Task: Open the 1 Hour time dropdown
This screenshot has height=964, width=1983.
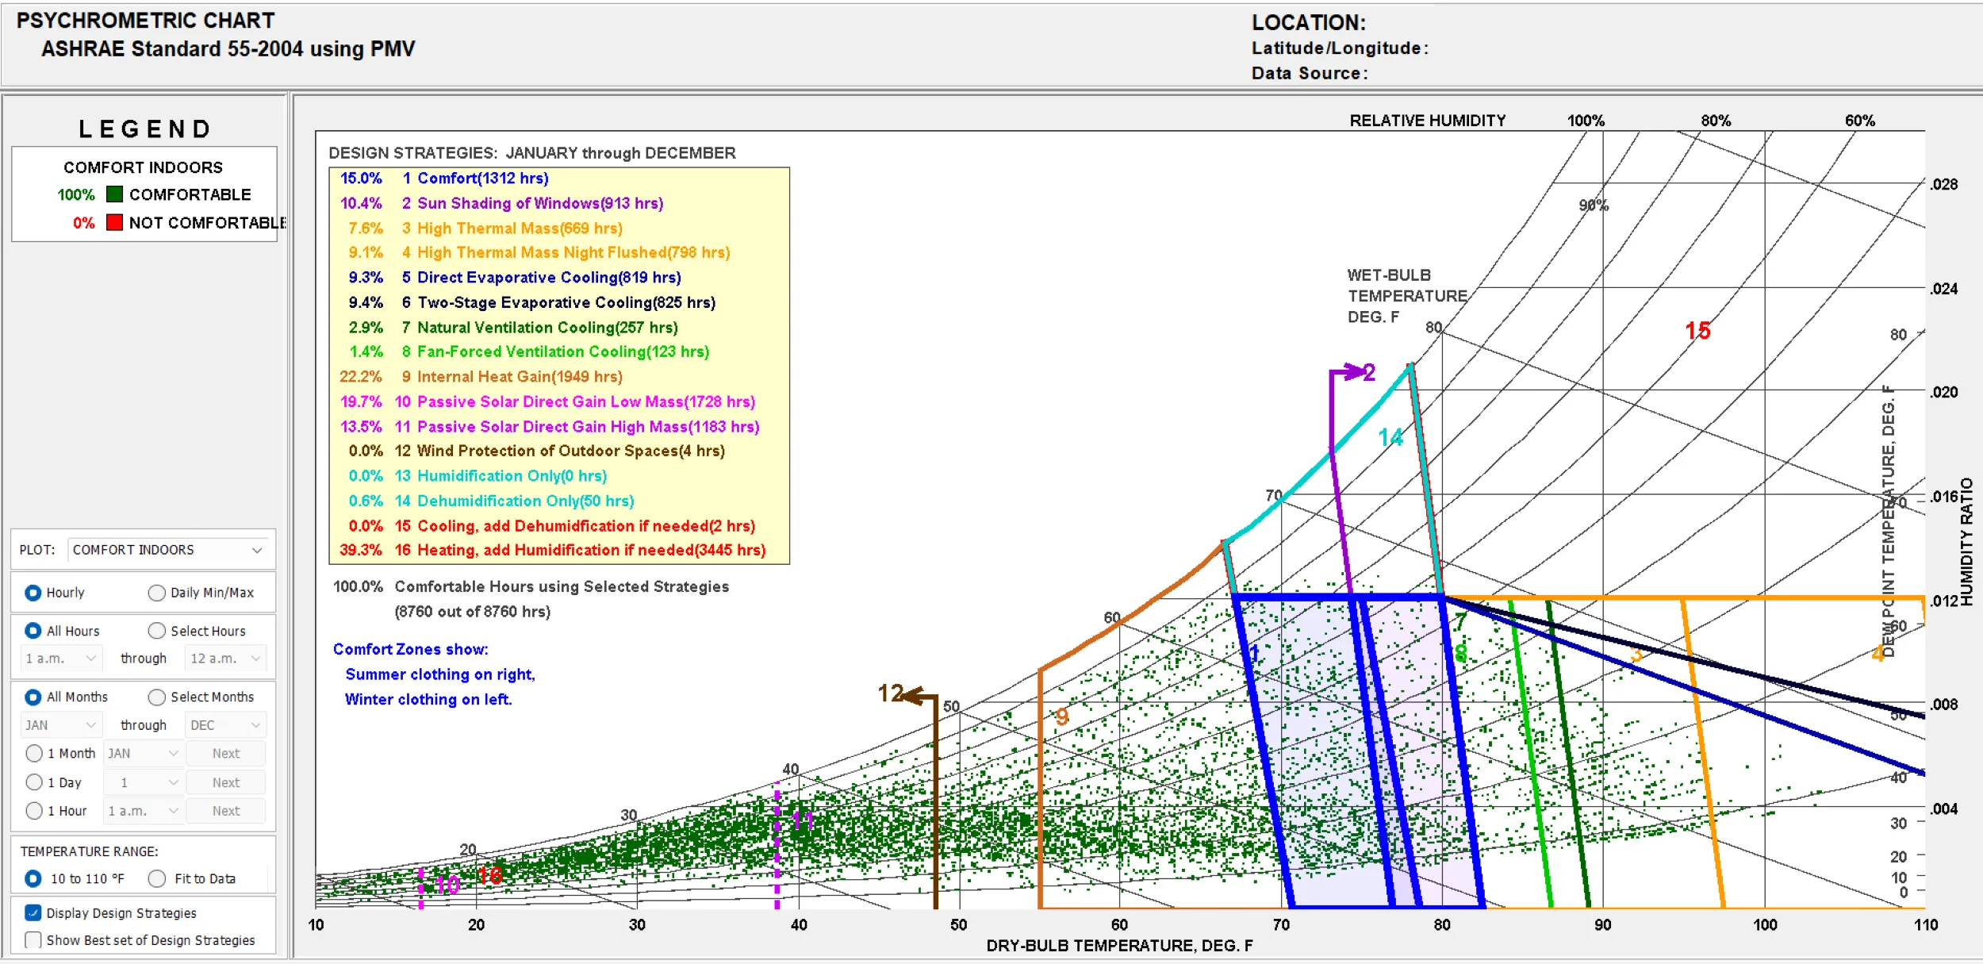Action: tap(144, 811)
